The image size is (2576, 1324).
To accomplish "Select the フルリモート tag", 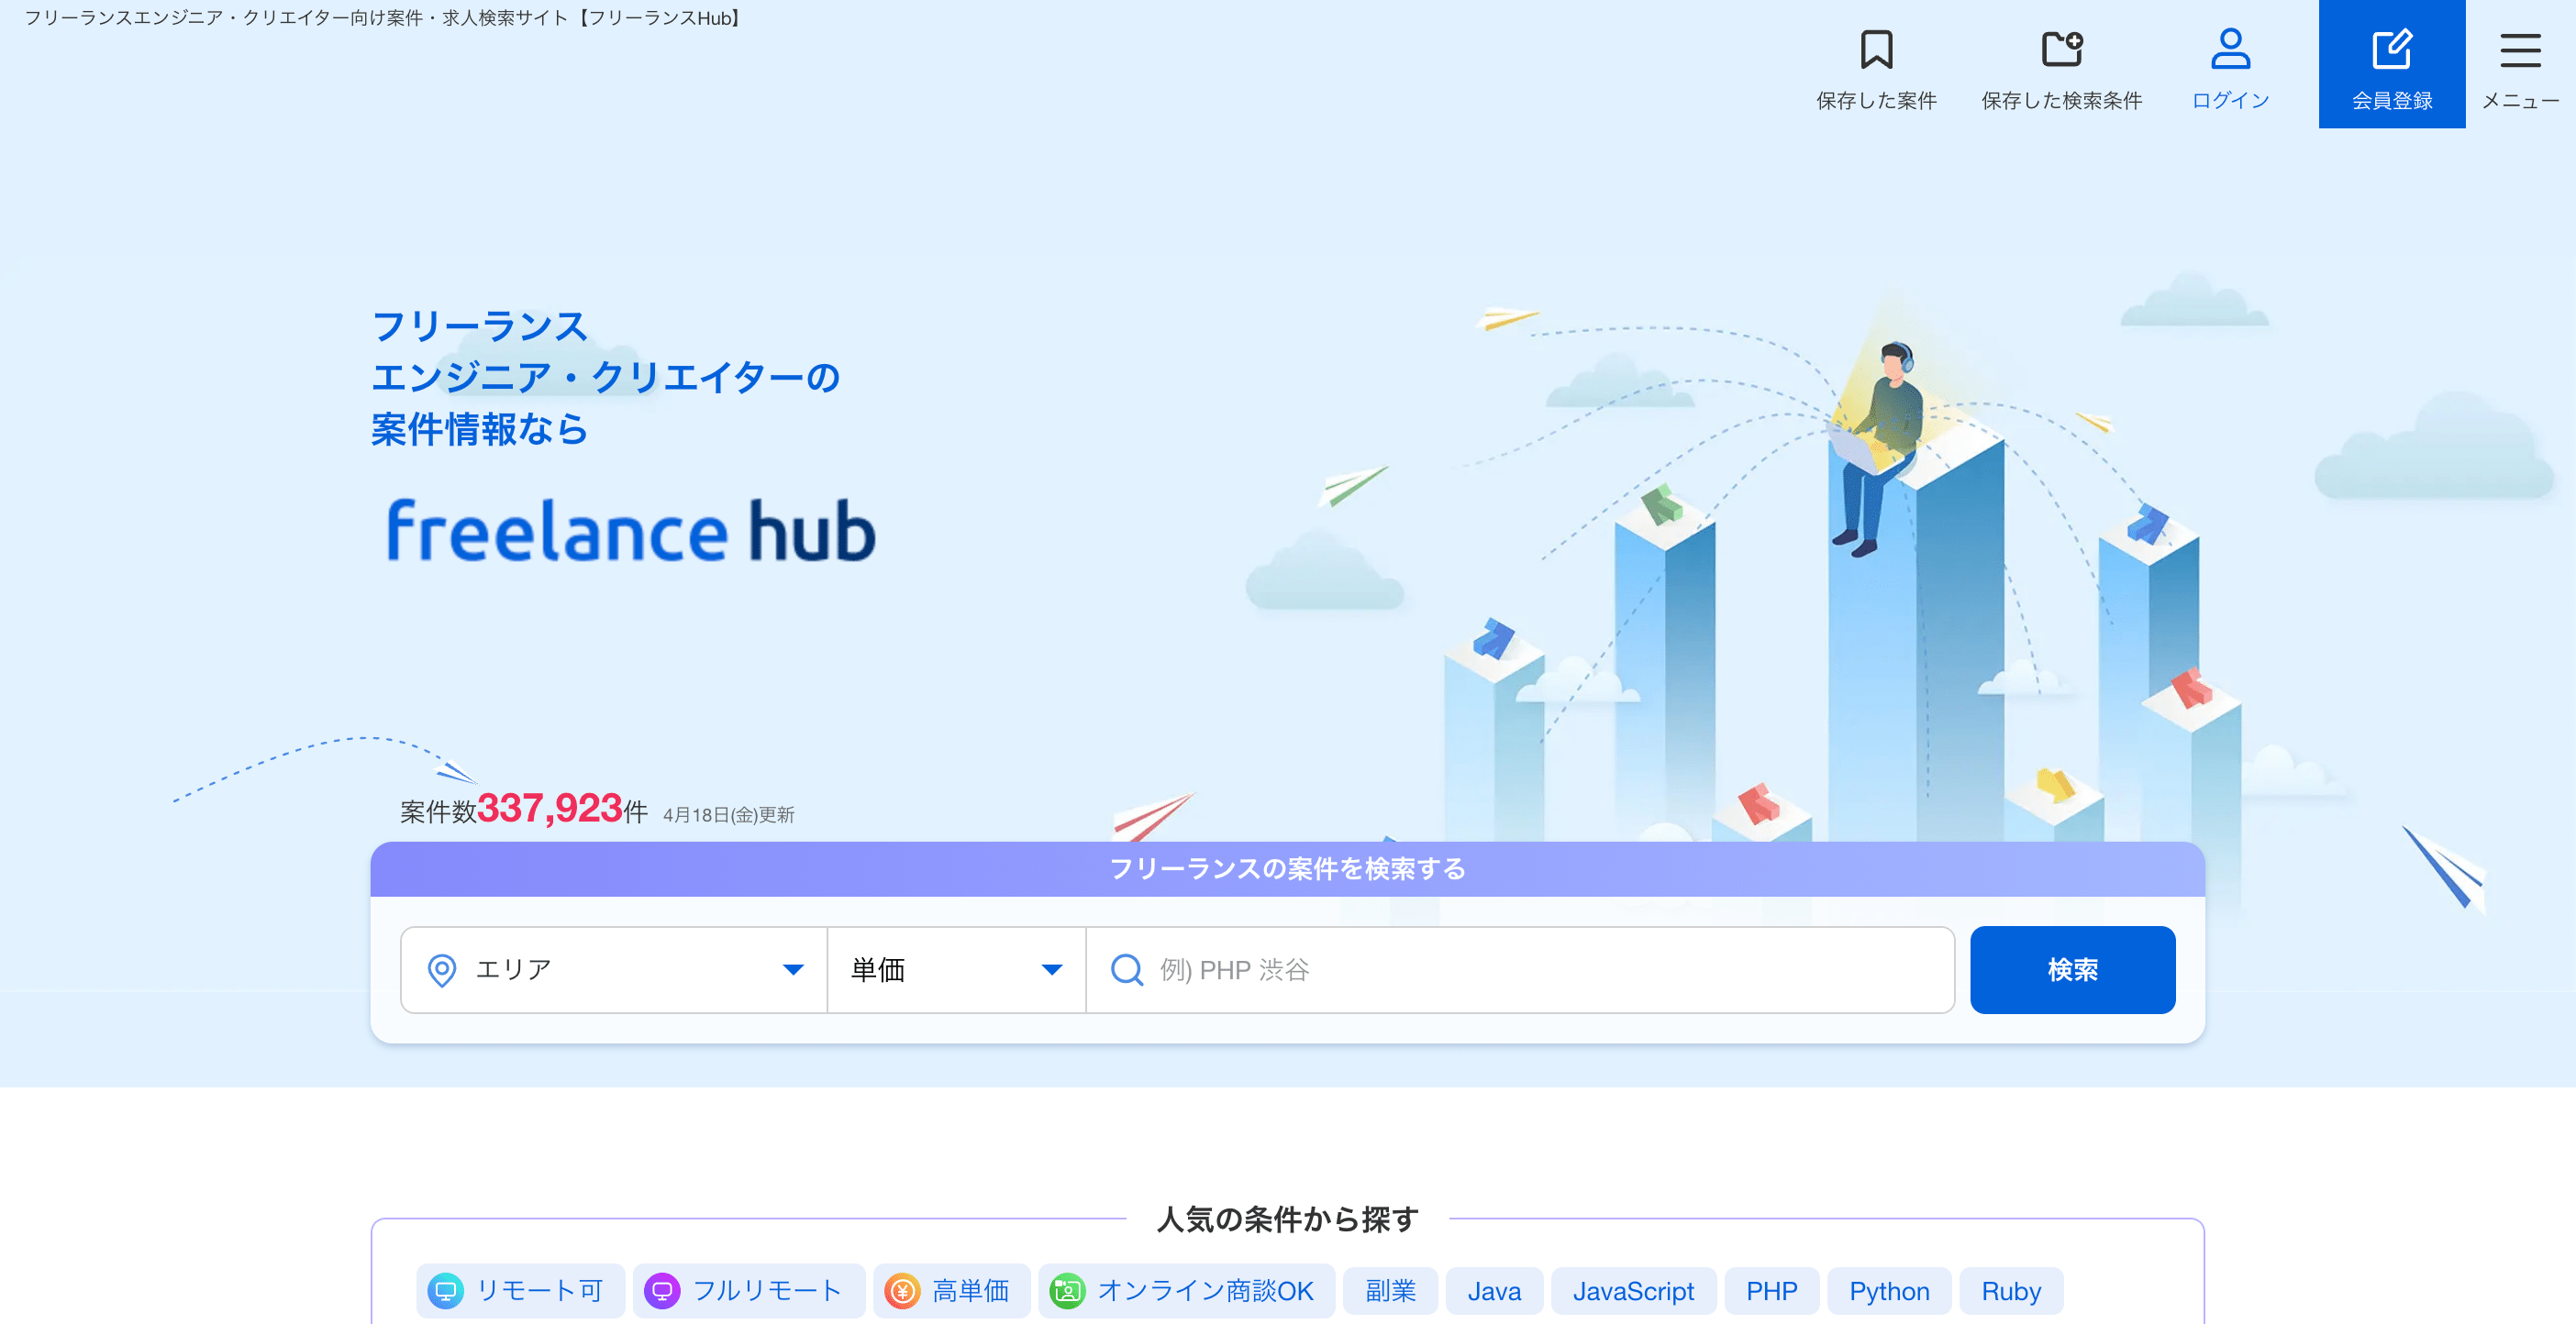I will (748, 1290).
